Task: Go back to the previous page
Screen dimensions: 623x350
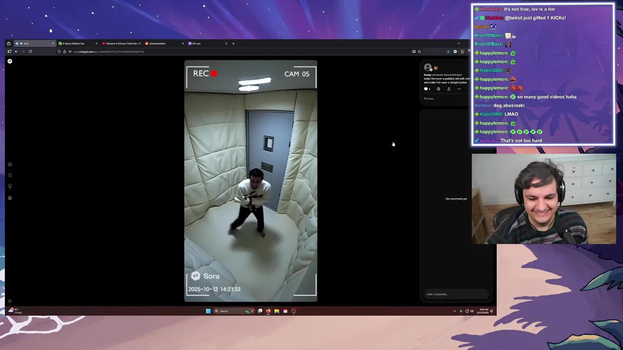Action: 16,51
